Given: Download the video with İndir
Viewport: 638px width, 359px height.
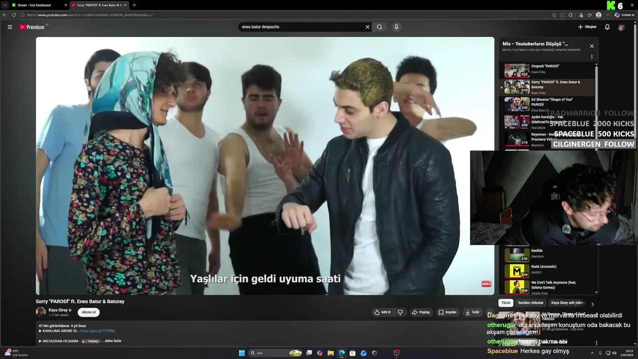Looking at the screenshot, I should [473, 312].
